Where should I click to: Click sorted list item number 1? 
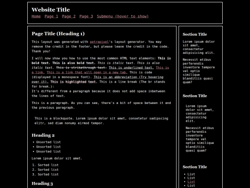tap(48, 165)
